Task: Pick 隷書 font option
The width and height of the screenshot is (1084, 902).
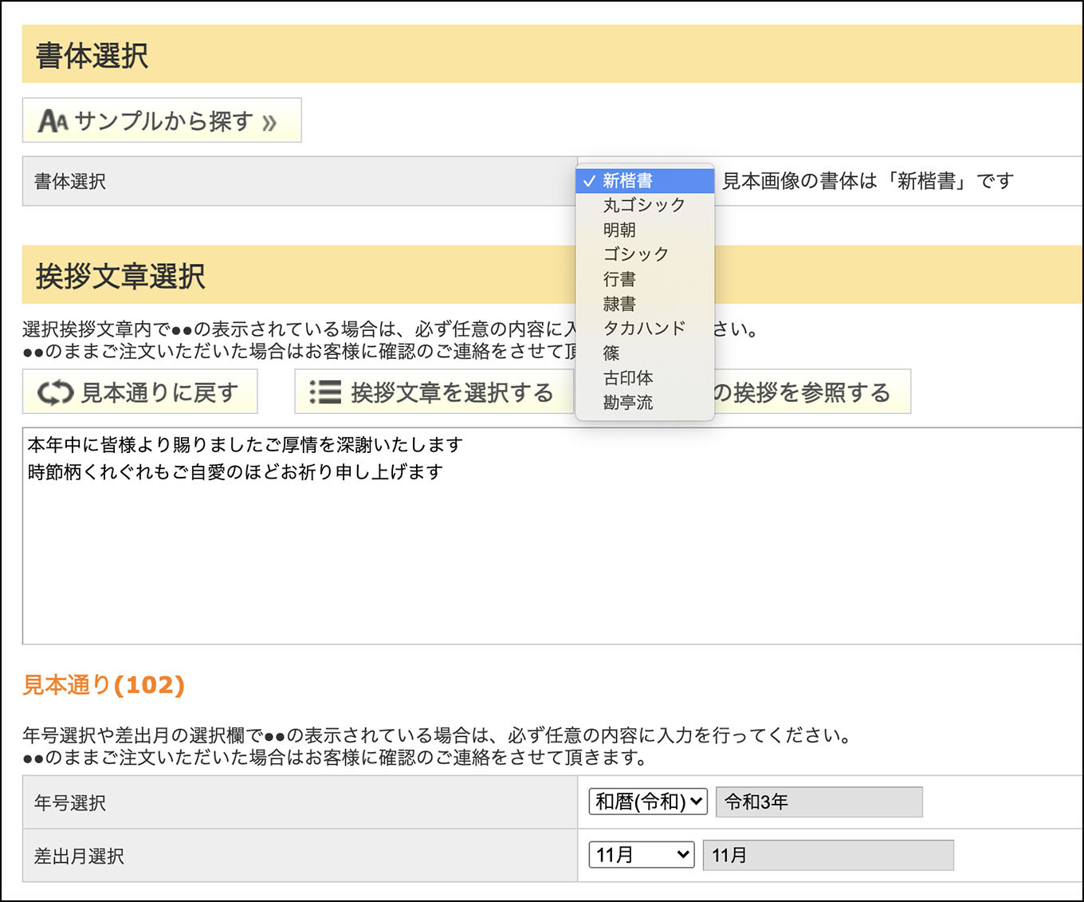Action: [x=645, y=304]
